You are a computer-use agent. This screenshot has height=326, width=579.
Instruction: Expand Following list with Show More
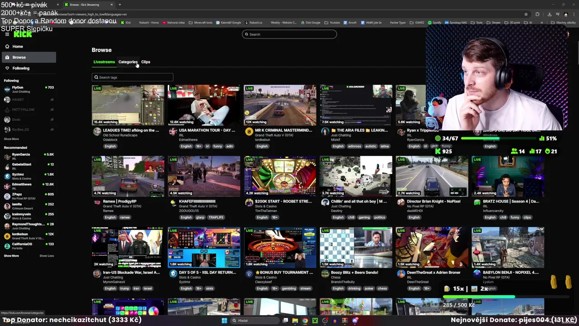(11, 139)
